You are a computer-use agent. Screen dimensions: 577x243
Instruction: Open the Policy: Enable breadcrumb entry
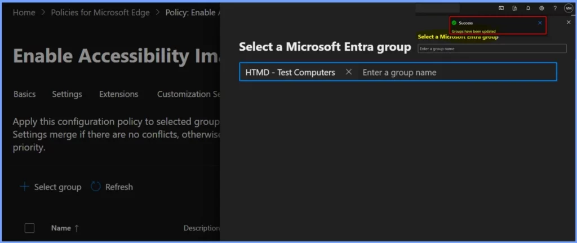click(x=192, y=12)
